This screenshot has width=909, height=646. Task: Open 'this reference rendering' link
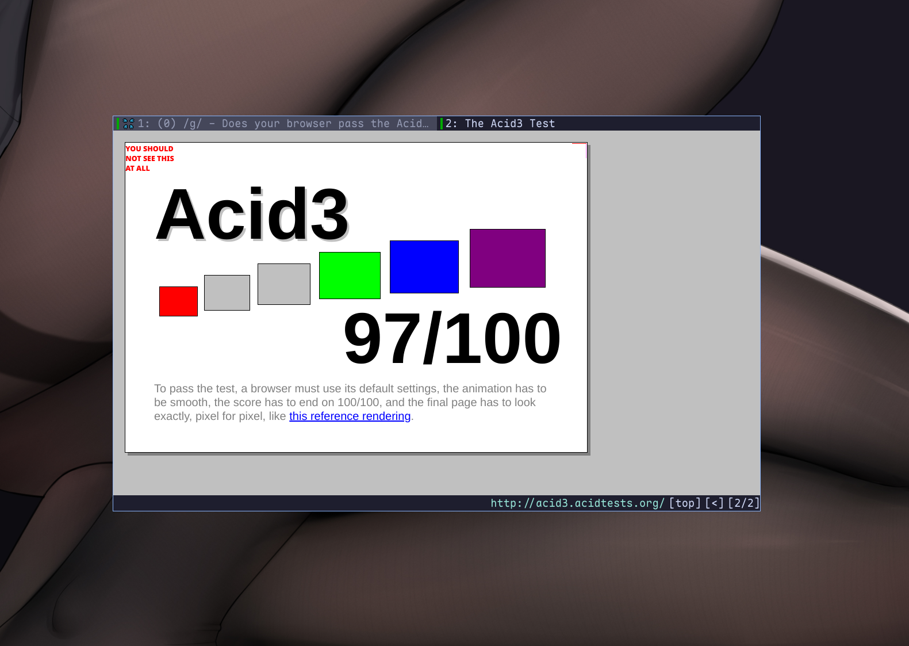click(x=350, y=416)
